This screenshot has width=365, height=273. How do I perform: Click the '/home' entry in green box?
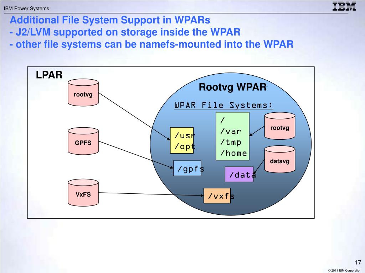point(233,153)
